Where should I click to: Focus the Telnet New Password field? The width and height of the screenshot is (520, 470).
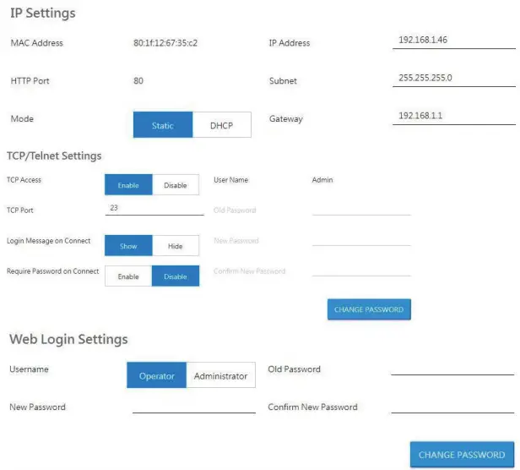pos(361,239)
